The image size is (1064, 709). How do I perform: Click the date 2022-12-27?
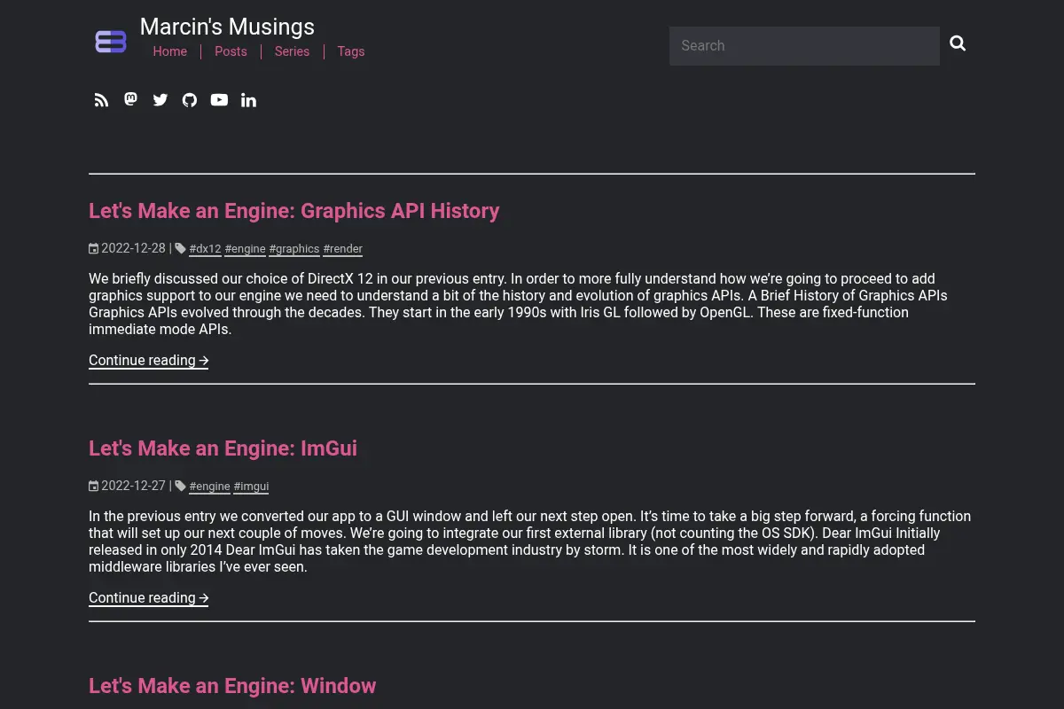[133, 486]
